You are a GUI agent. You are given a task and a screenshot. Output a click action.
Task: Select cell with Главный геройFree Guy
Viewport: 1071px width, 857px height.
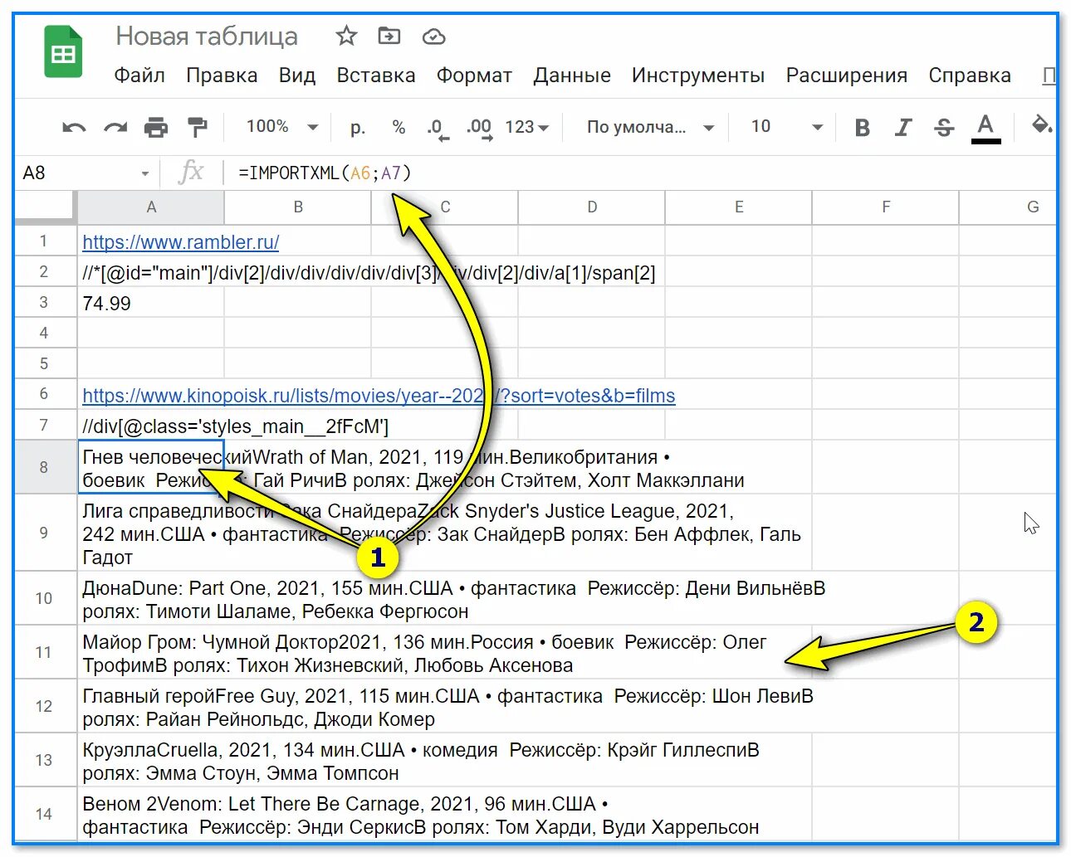click(151, 707)
